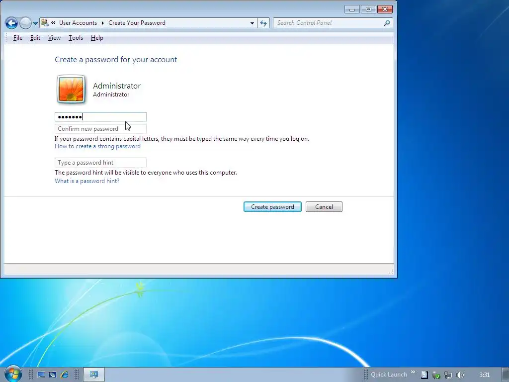509x382 pixels.
Task: Click Switch between windows taskbar icon
Action: click(53, 375)
